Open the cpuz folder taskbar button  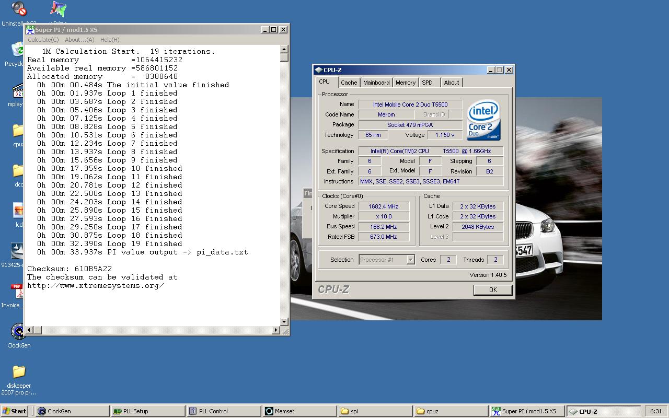coord(452,411)
